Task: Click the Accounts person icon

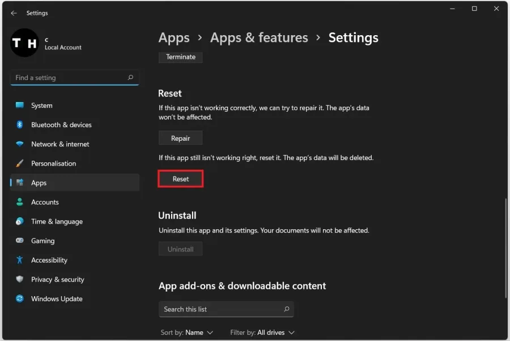Action: tap(19, 202)
